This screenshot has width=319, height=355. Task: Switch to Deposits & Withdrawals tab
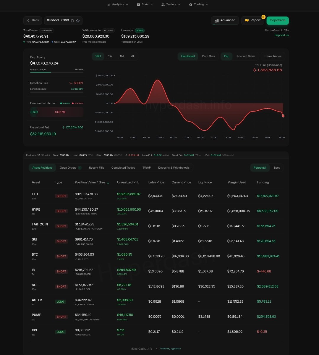pos(174,168)
